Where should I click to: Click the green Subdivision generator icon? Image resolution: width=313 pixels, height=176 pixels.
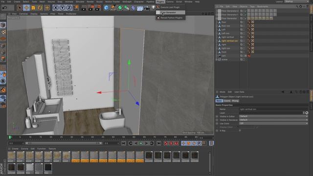(120, 8)
